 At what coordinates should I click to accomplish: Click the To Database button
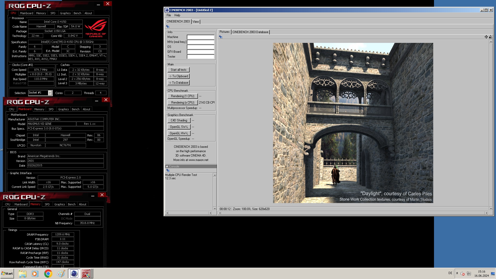click(179, 83)
